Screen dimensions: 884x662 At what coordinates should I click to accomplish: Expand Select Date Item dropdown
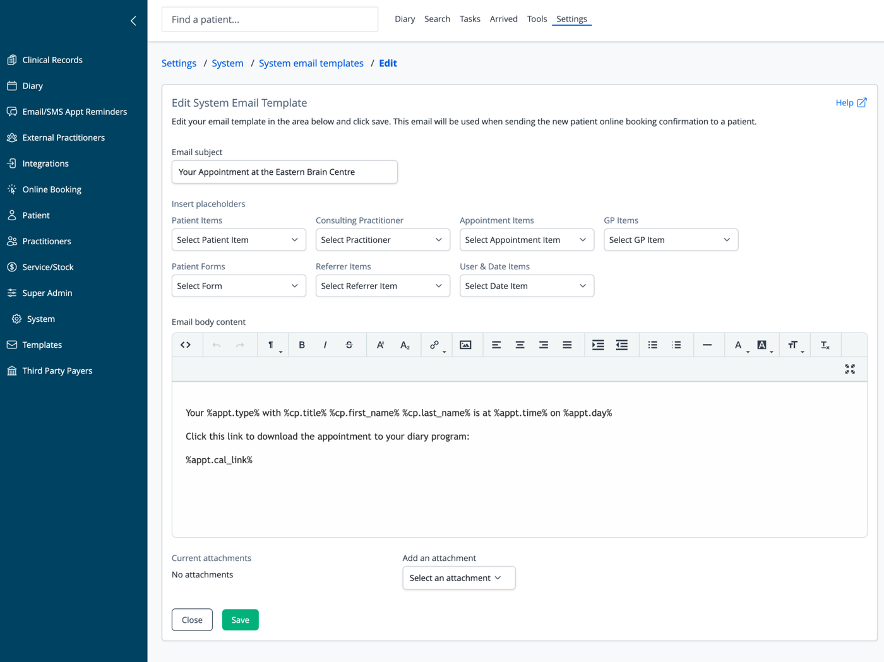pyautogui.click(x=527, y=286)
